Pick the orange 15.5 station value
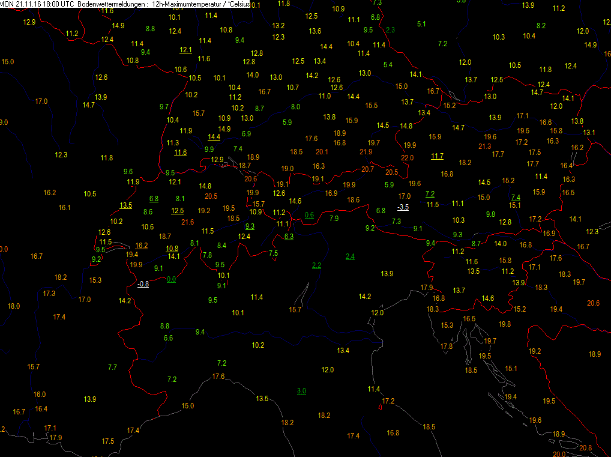The image size is (611, 457). 372,105
